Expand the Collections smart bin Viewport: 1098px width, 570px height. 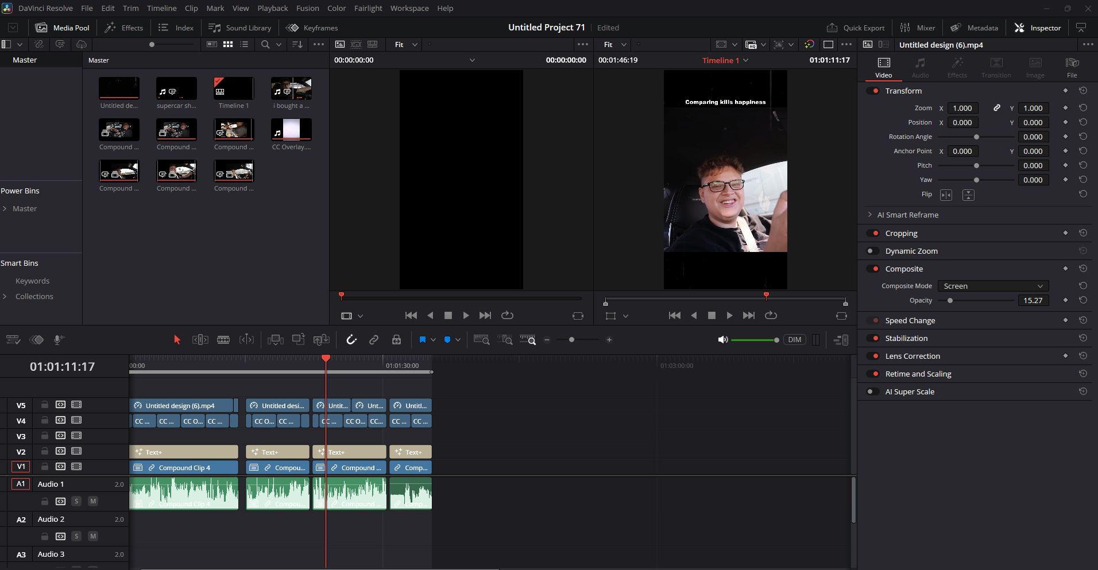[5, 296]
